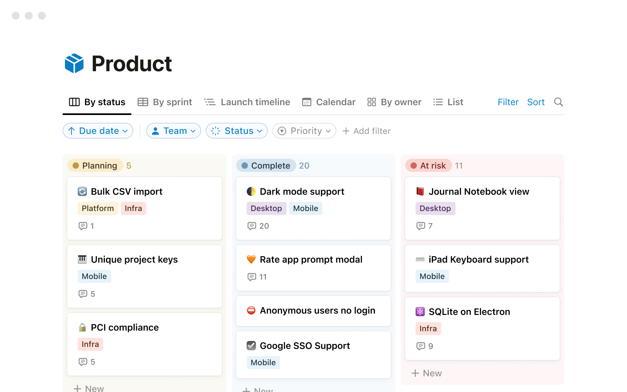Image resolution: width=627 pixels, height=392 pixels.
Task: Open the Anonymous users no login card
Action: (x=313, y=311)
